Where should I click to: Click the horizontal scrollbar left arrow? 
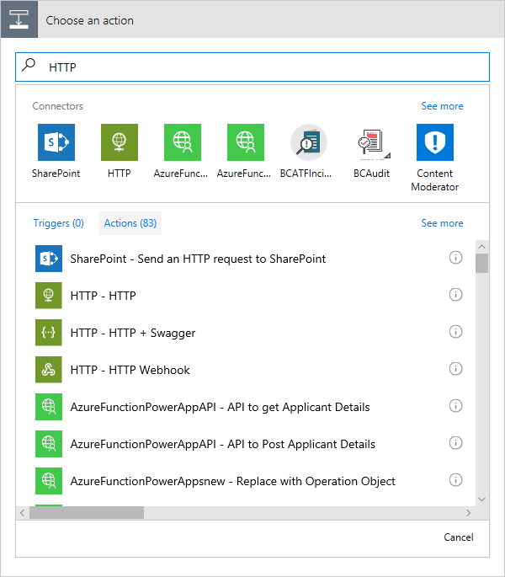(23, 513)
